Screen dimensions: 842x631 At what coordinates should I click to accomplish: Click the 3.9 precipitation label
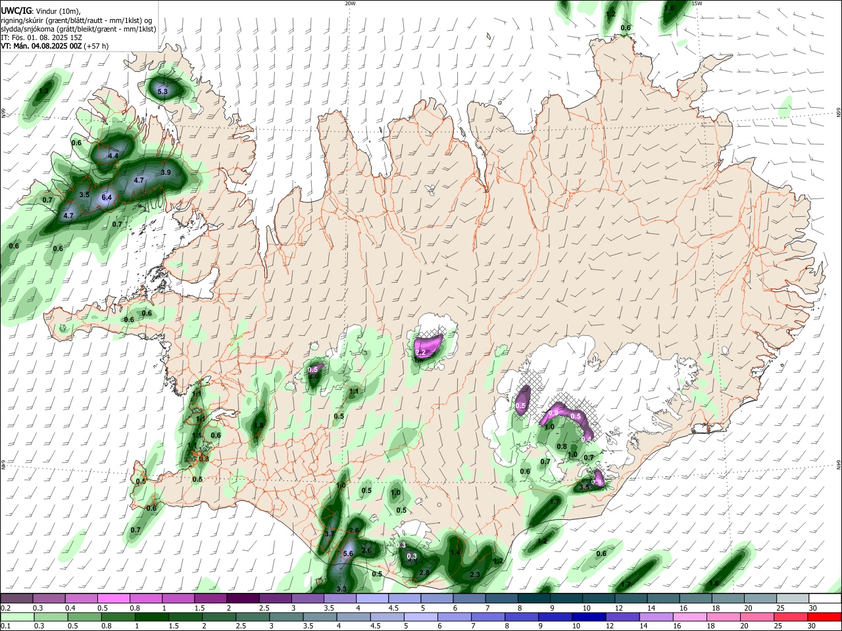(x=166, y=173)
